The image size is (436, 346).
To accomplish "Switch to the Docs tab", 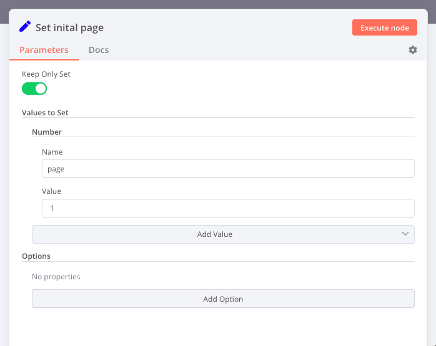I will click(x=99, y=50).
